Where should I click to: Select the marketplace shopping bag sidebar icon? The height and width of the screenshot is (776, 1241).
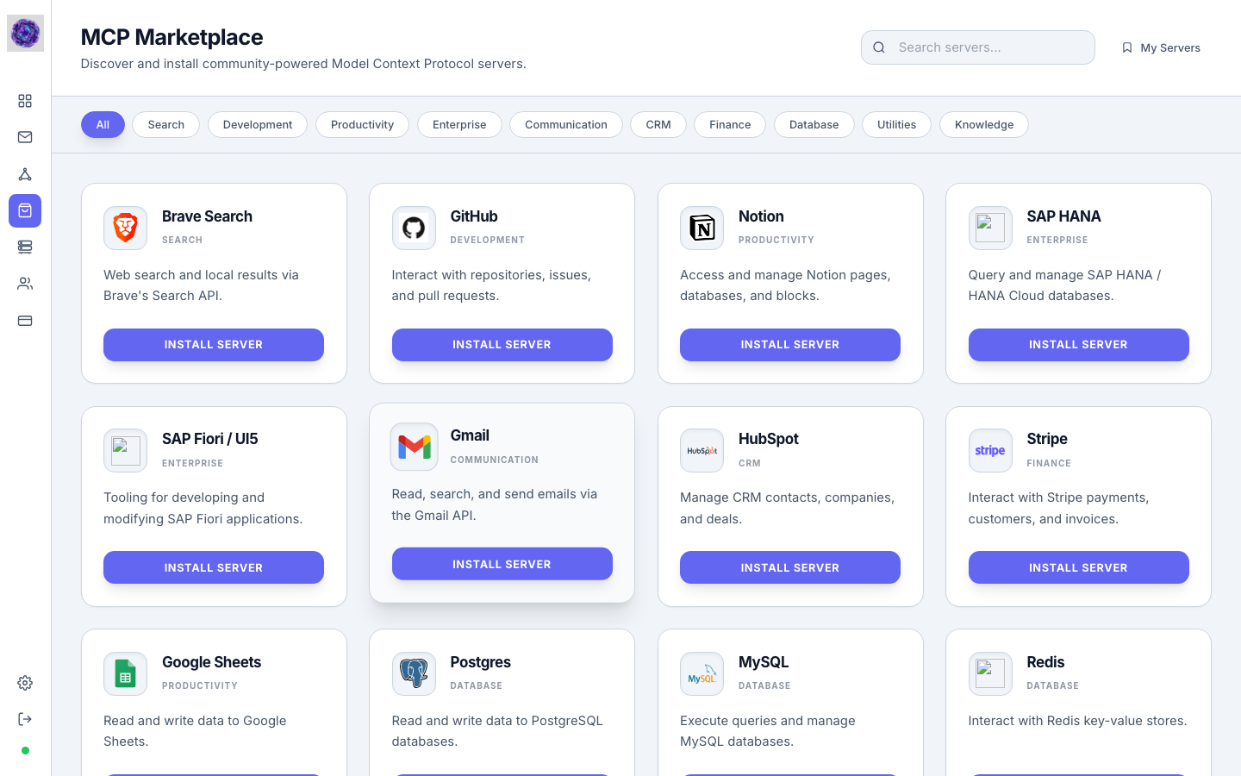[x=25, y=210]
